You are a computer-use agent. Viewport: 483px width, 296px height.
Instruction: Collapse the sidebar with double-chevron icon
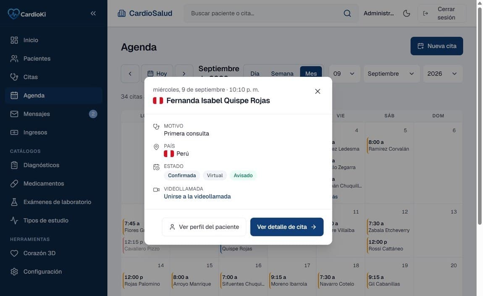93,13
